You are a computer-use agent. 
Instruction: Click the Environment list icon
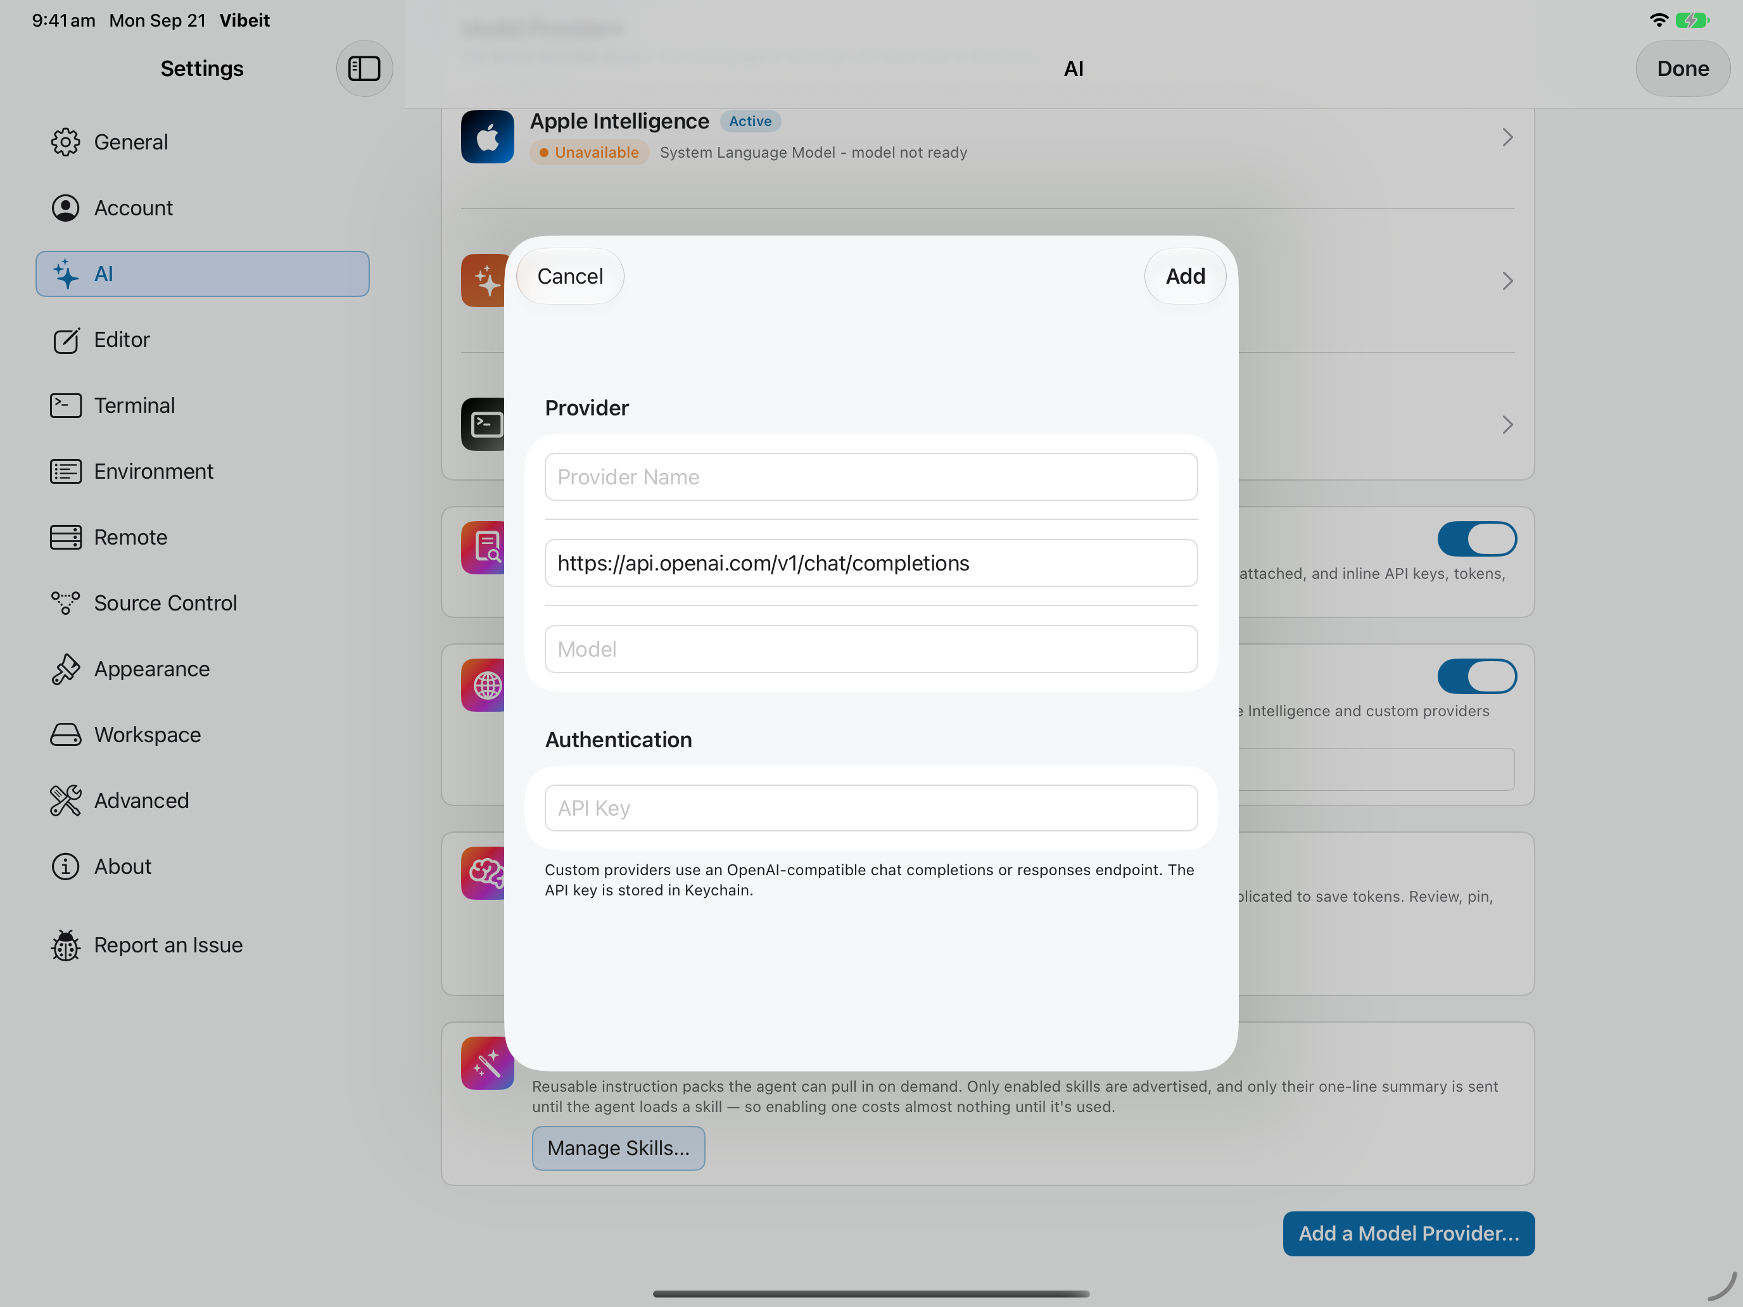65,472
